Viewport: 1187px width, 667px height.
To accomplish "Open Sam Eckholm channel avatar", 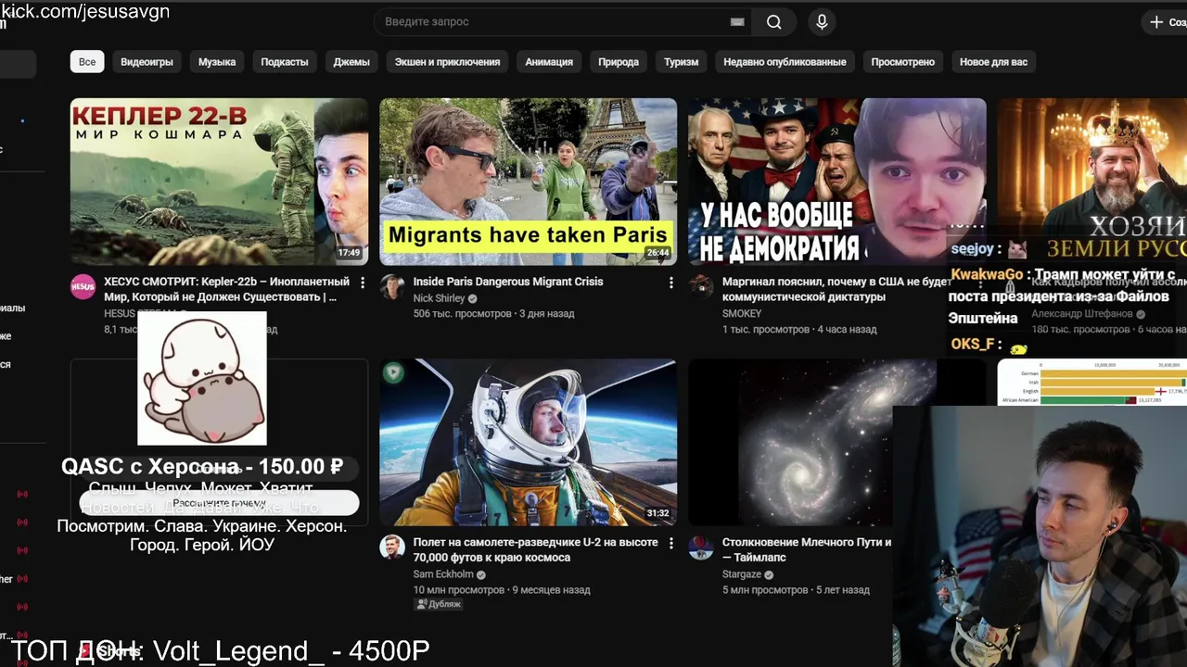I will [x=392, y=547].
